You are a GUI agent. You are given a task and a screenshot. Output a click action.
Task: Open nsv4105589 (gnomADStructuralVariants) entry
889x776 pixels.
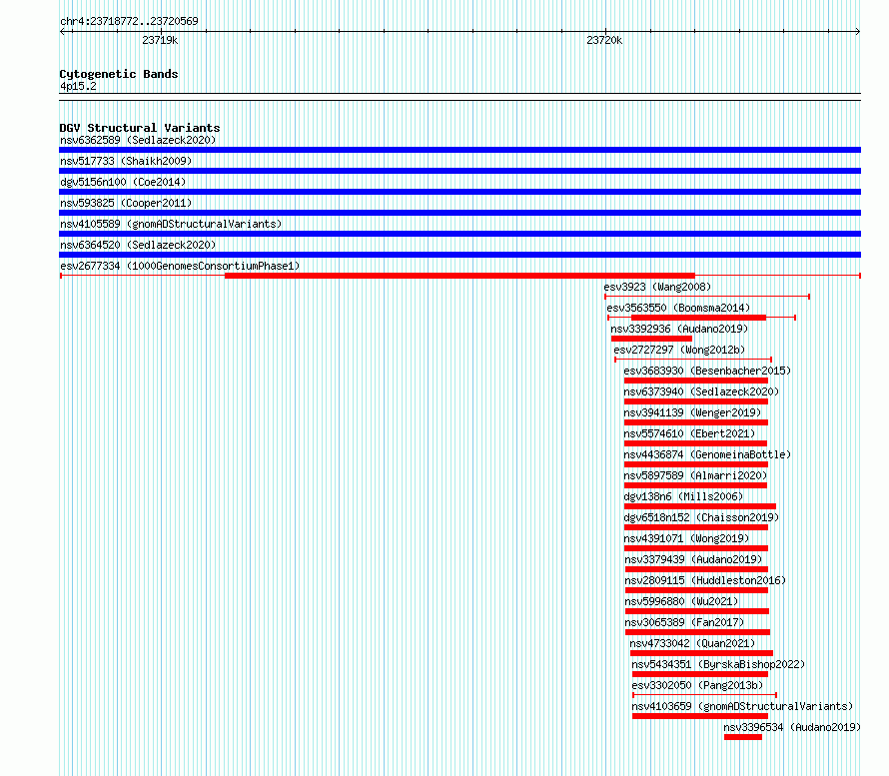point(171,224)
